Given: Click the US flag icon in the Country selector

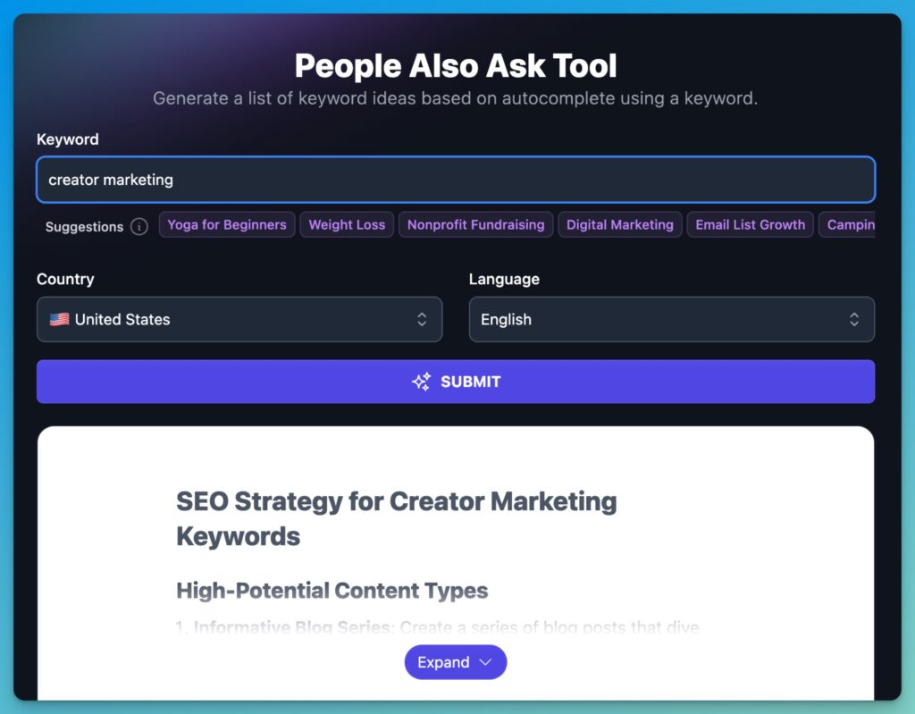Looking at the screenshot, I should pyautogui.click(x=59, y=319).
